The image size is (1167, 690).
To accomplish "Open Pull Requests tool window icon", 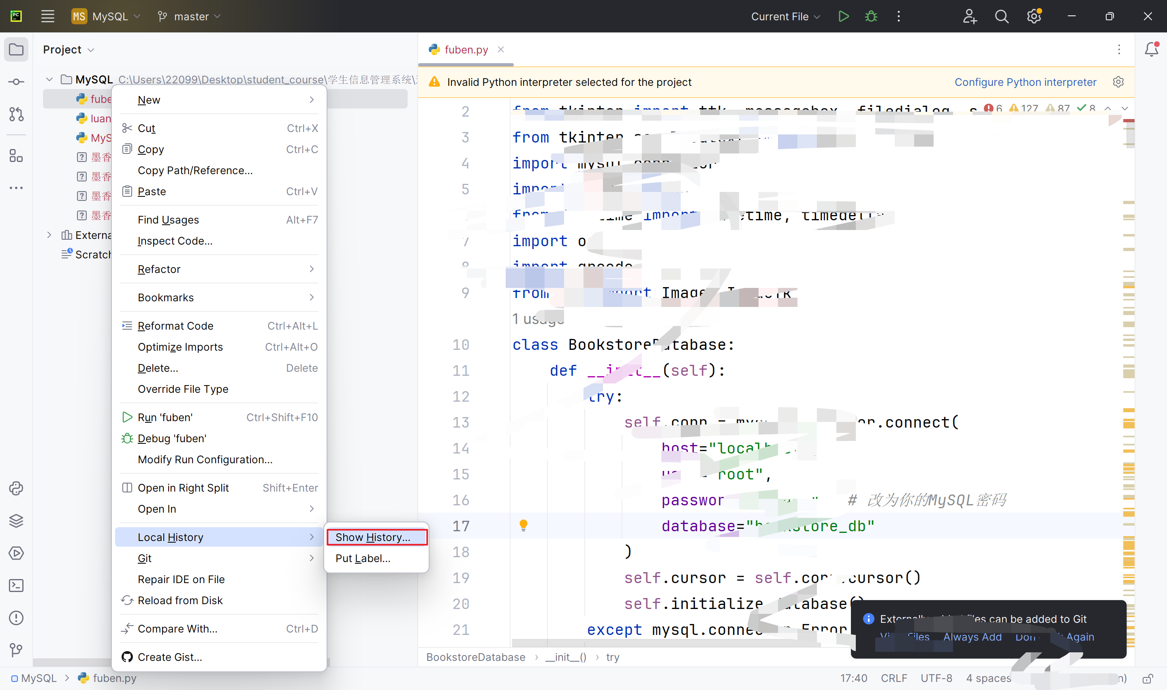I will (x=16, y=114).
